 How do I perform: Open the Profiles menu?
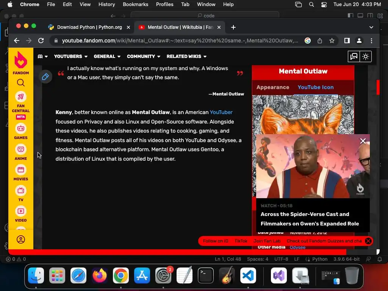coord(164,4)
